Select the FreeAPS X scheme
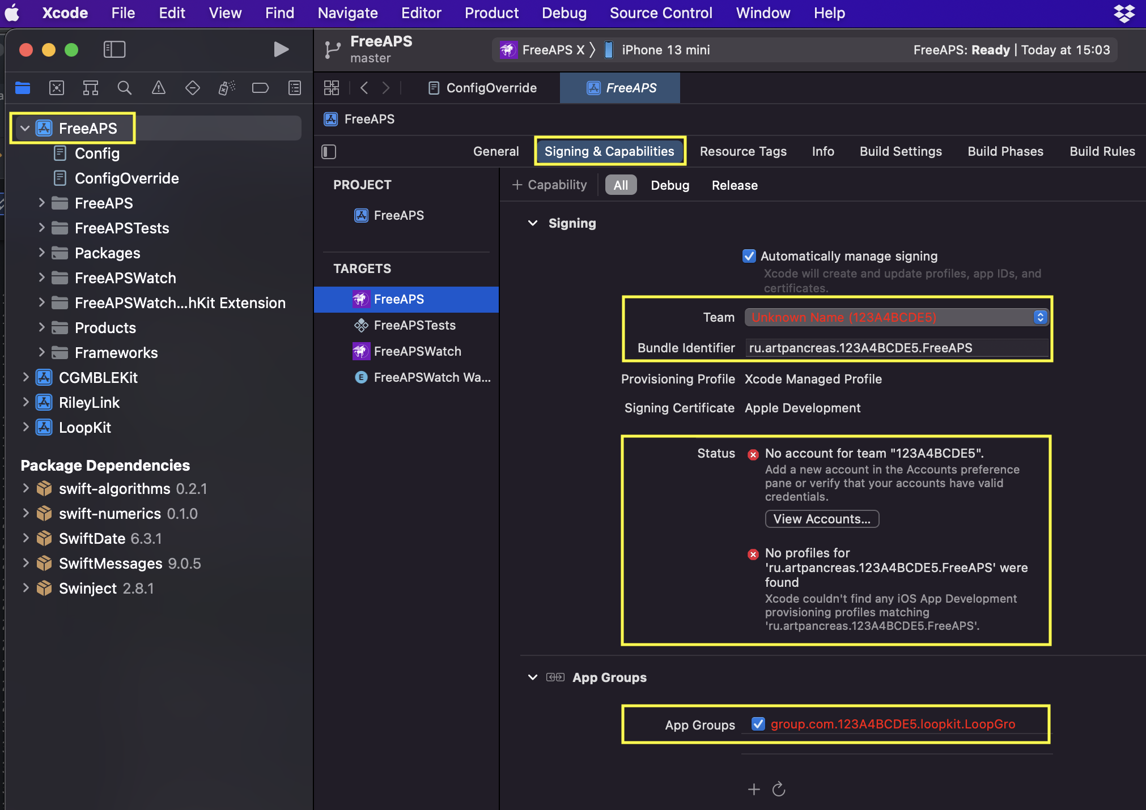Screen dimensions: 1146x810 pyautogui.click(x=542, y=50)
